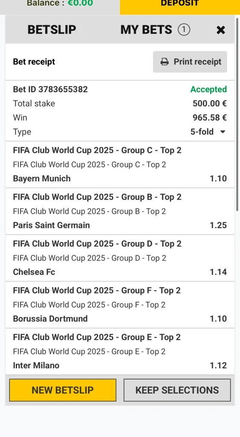Viewport: 240px width, 437px height.
Task: Click the vertical scrollbar on betslip
Action: pos(237,114)
